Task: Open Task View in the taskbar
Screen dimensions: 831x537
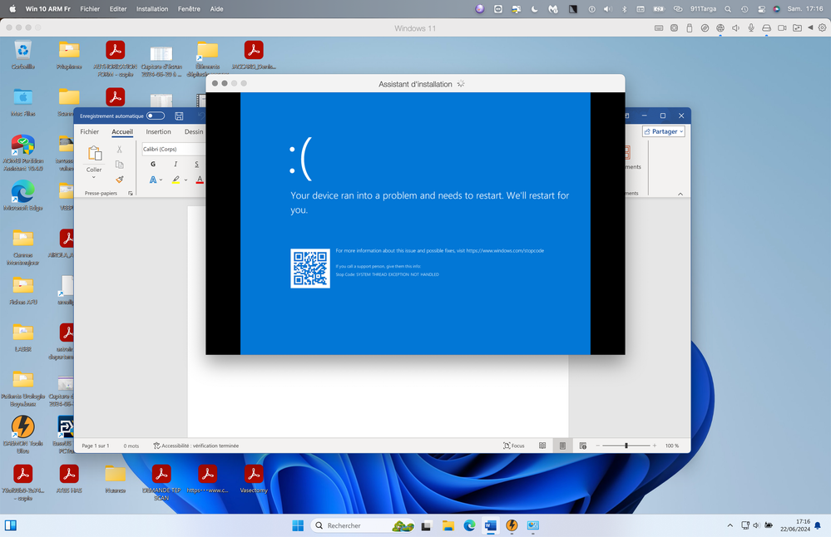Action: click(426, 525)
